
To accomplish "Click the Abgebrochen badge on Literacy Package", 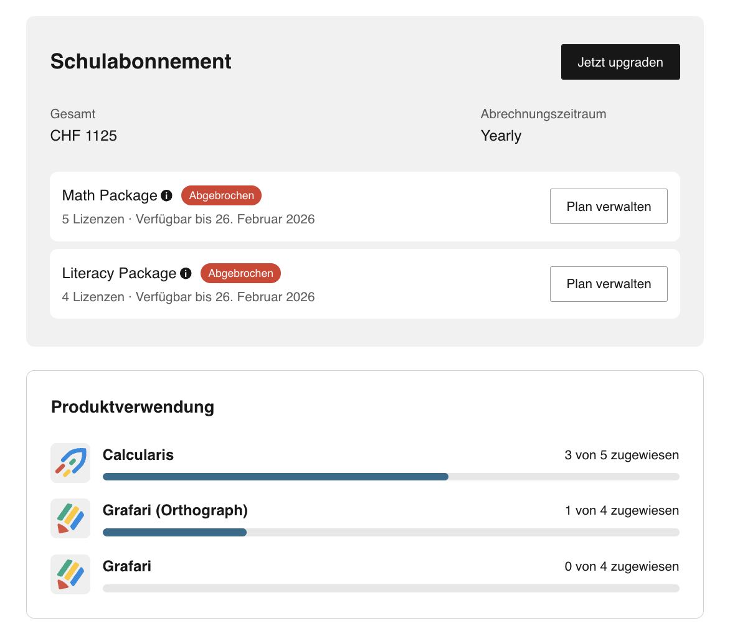I will (x=240, y=273).
